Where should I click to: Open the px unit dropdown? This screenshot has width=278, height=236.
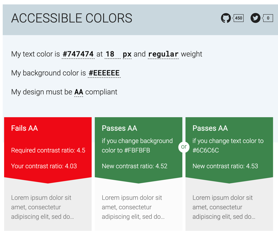[127, 54]
